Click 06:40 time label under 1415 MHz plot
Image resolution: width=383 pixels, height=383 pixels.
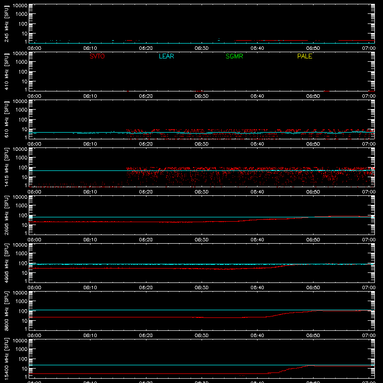(257, 192)
